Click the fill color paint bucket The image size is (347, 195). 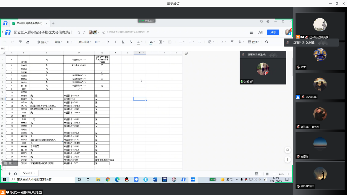[151, 42]
